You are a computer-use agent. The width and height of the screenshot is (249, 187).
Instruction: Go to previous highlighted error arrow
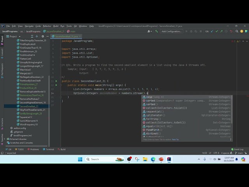click(x=243, y=41)
